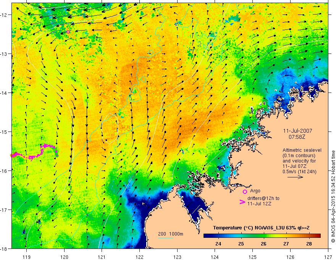Click the 'Temperature (°C) NOAA16_L3U 63% ql>=2' title

pos(261,228)
